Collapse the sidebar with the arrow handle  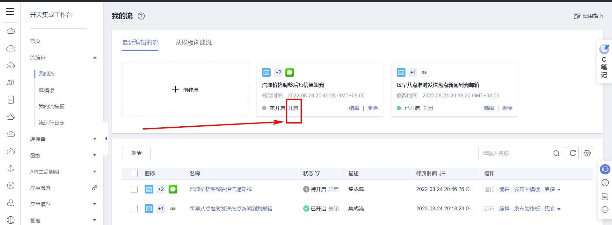coord(106,139)
